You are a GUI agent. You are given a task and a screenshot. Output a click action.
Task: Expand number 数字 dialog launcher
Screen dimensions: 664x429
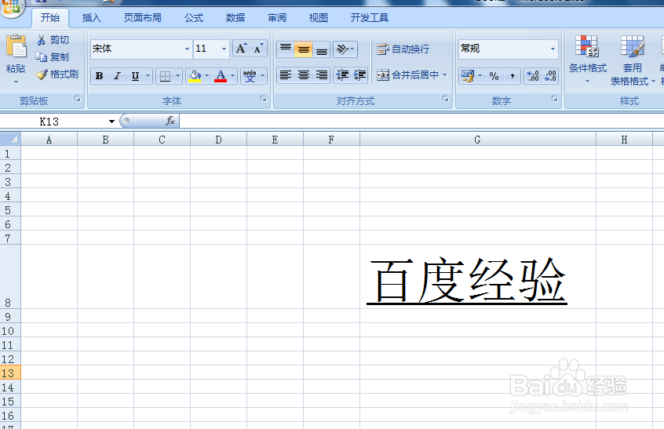coord(555,99)
